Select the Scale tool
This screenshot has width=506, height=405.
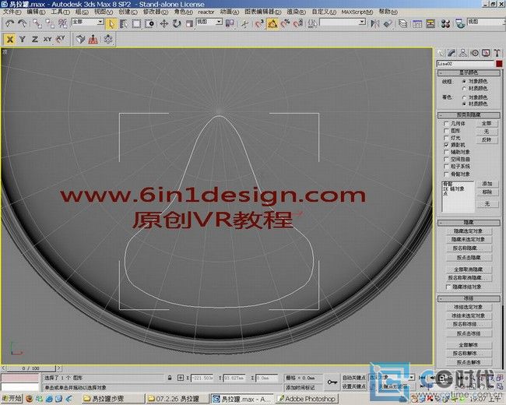189,23
